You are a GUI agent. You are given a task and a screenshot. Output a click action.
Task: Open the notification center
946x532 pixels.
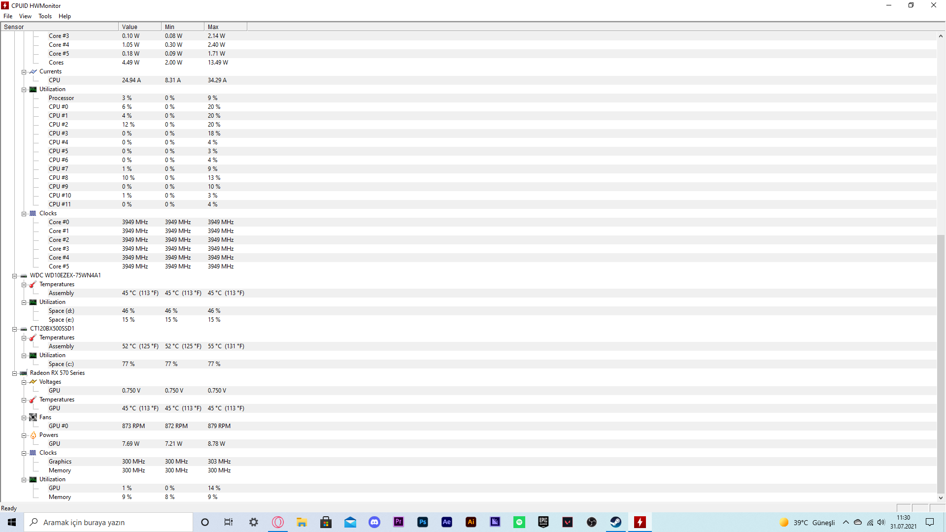point(930,522)
